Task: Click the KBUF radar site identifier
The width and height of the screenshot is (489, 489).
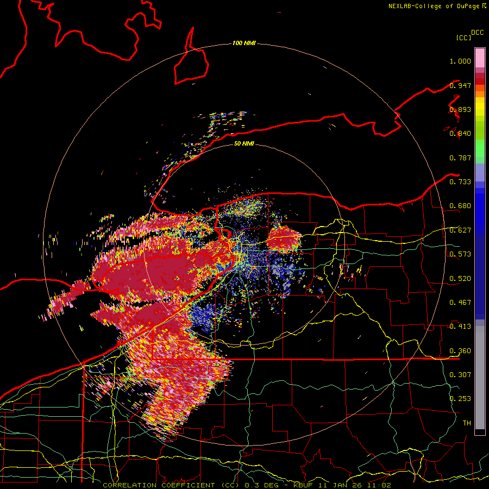Action: 304,485
